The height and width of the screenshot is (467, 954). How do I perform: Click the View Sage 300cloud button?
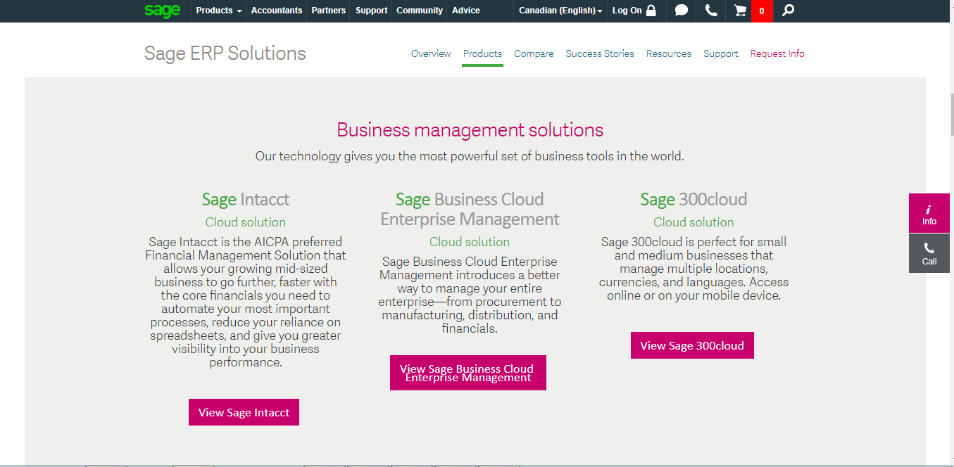(x=692, y=345)
